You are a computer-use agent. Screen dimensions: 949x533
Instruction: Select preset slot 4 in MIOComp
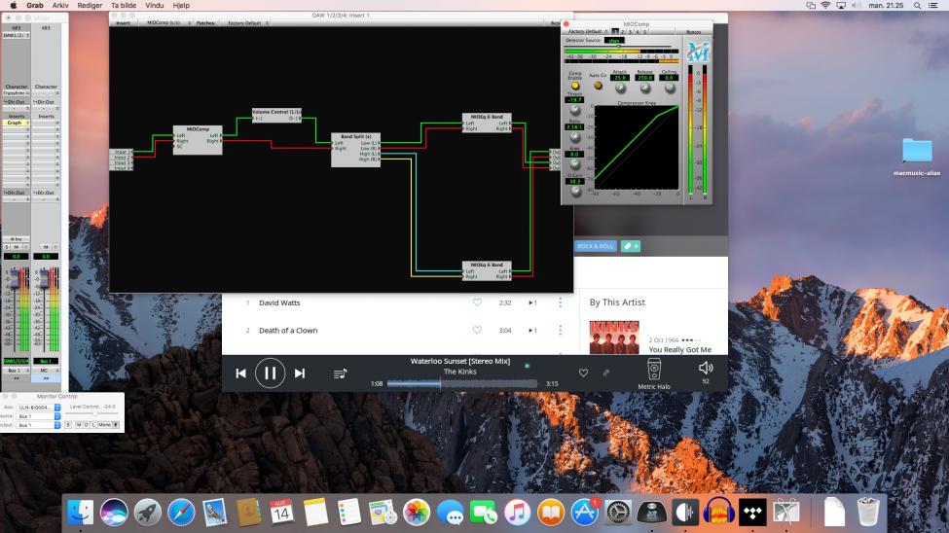[x=638, y=32]
